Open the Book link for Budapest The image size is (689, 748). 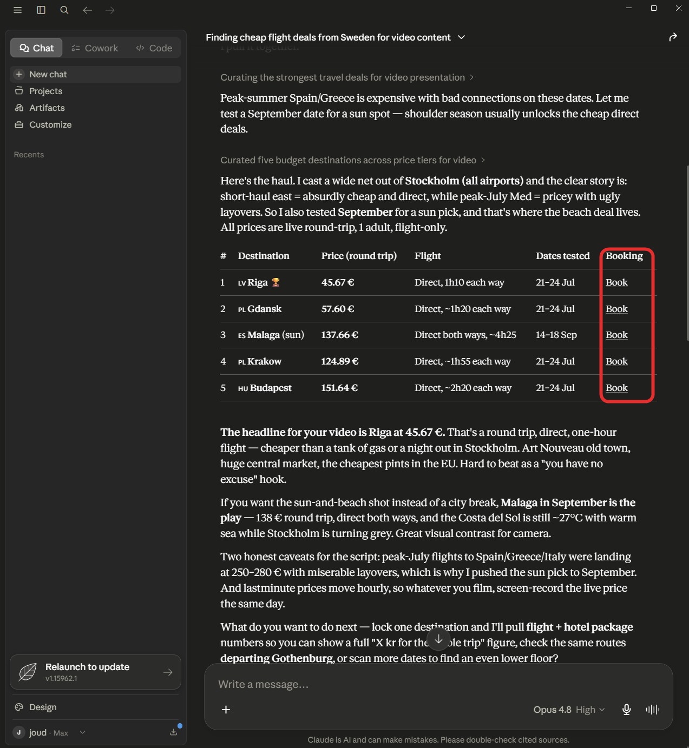coord(616,388)
